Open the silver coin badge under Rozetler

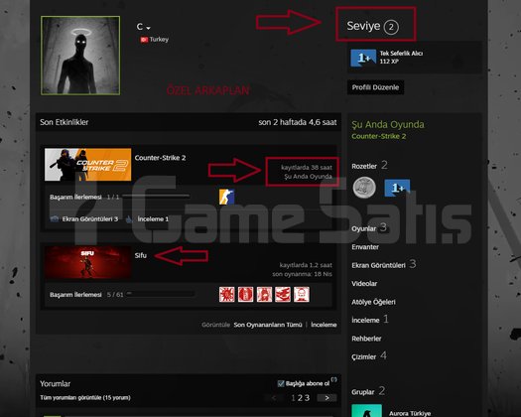click(364, 188)
